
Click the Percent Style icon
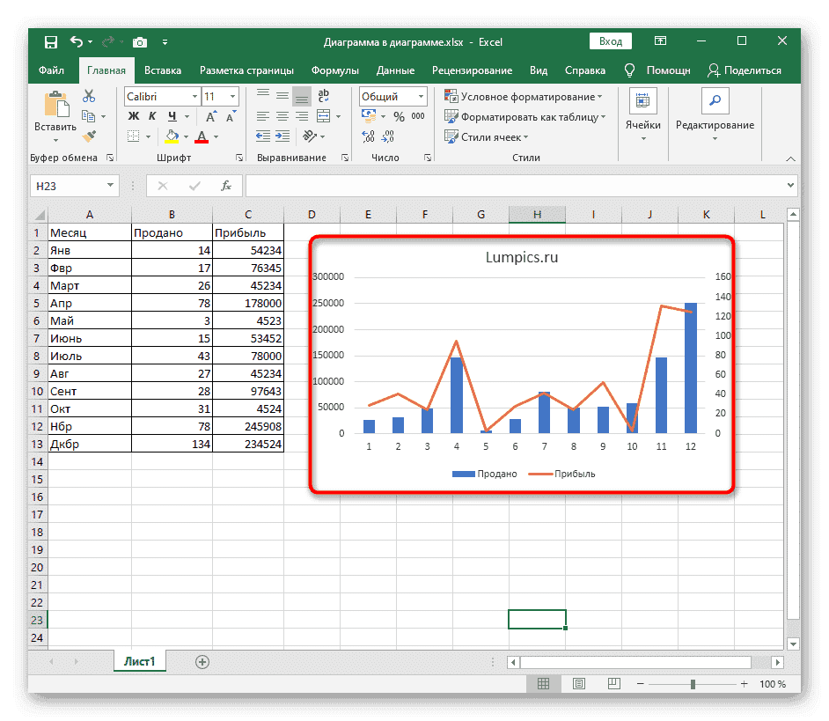399,117
